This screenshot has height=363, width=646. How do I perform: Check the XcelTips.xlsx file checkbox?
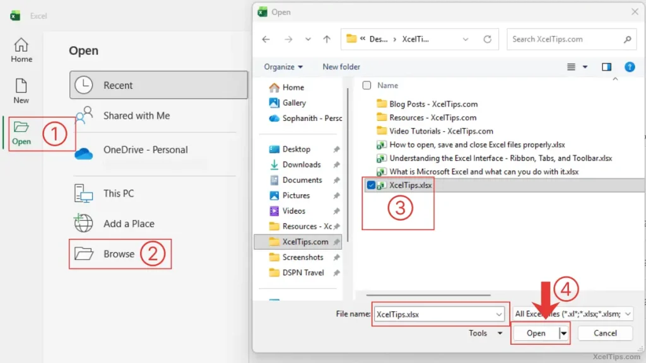[371, 185]
